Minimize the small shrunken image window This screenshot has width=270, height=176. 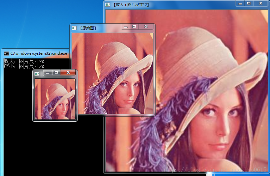point(48,73)
